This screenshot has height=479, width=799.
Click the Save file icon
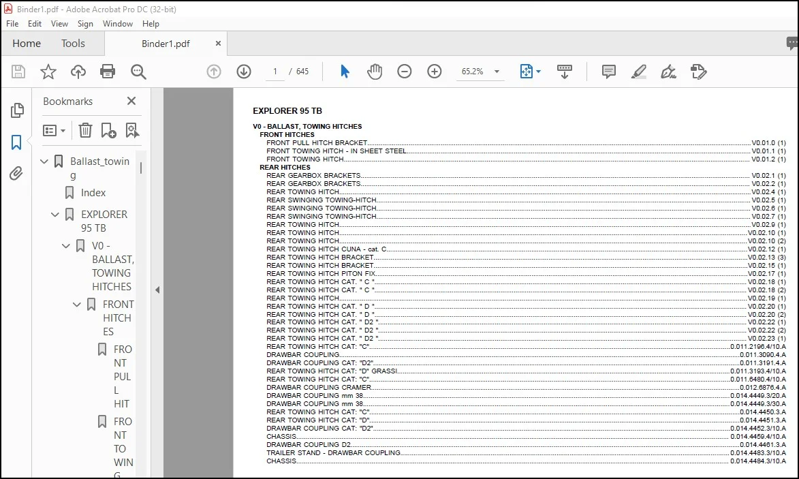pos(18,72)
